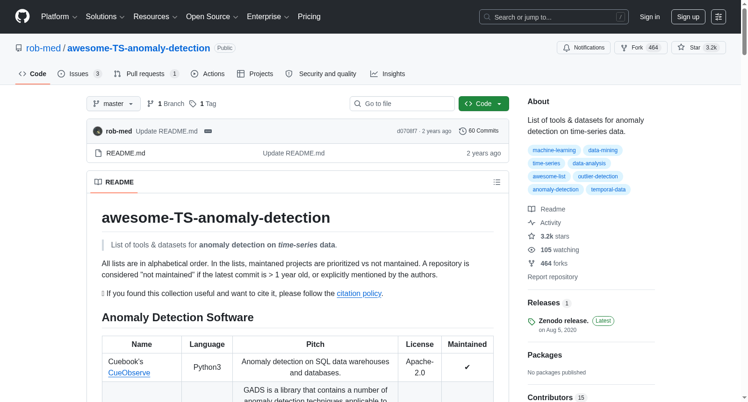
Task: Click the 1 Tag link
Action: (203, 104)
